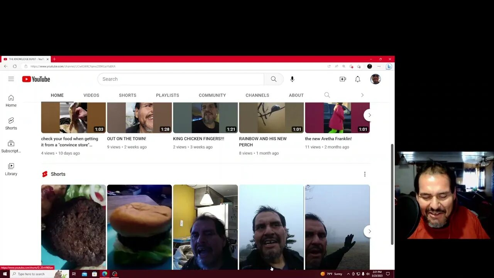Open Task View on the taskbar

(x=74, y=274)
